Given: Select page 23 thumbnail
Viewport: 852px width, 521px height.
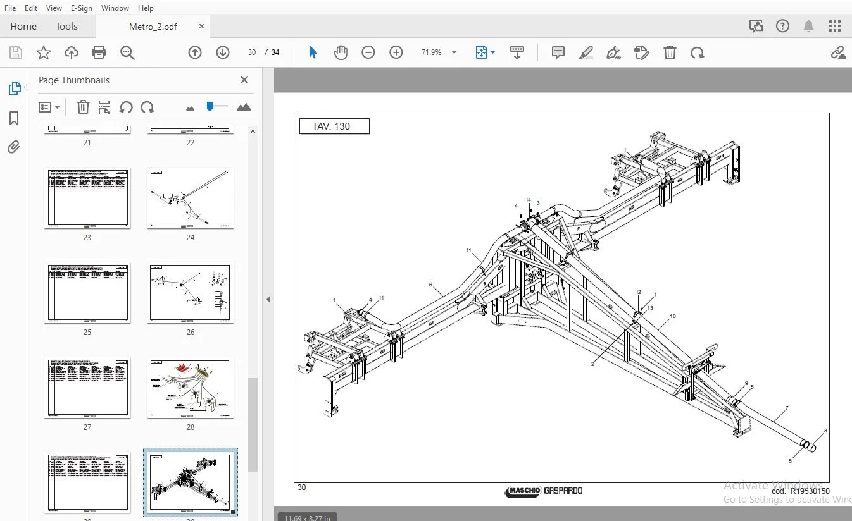Looking at the screenshot, I should point(87,199).
